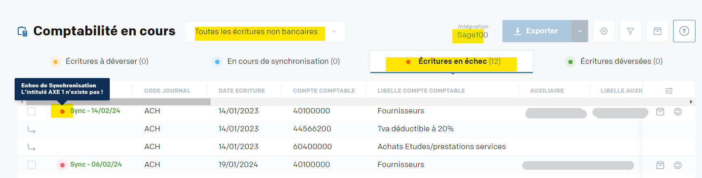Click the horizontal table scrollbar thumb
702x178 pixels.
coord(118,102)
